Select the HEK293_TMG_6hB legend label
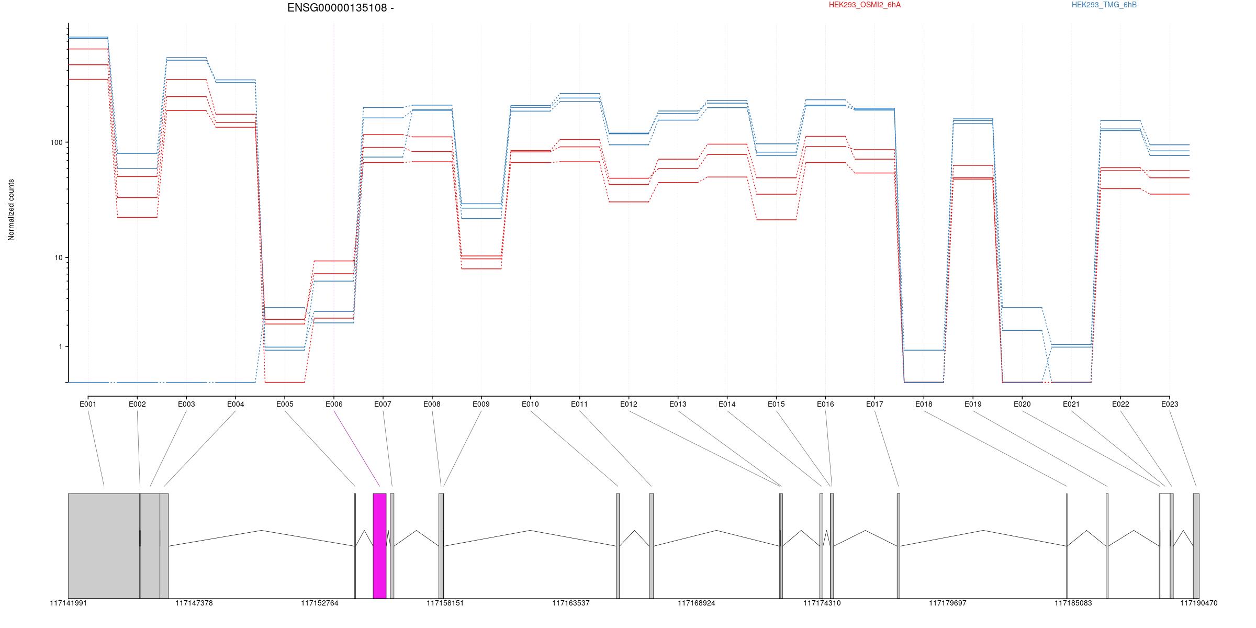 click(x=1104, y=5)
